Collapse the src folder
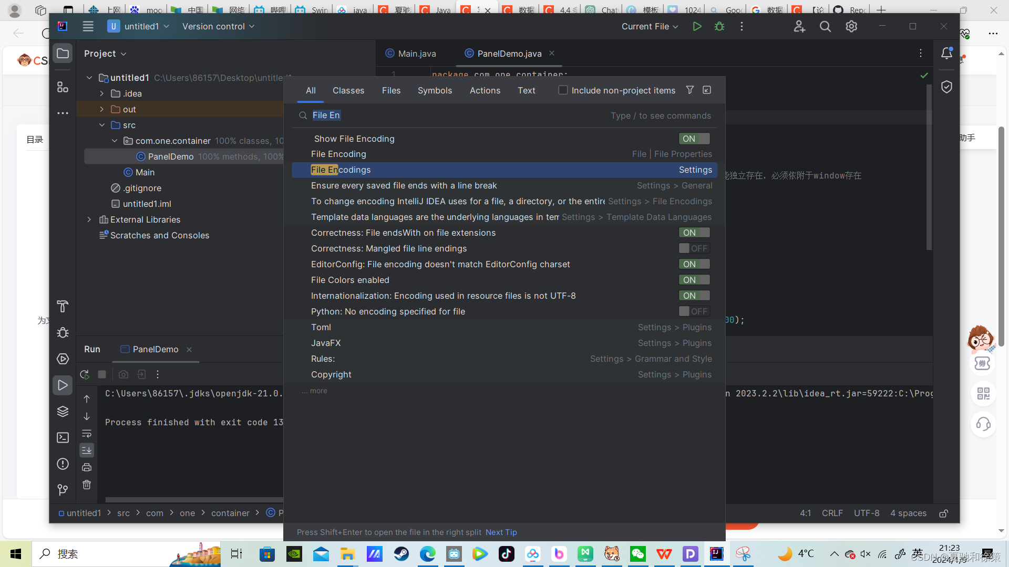 pyautogui.click(x=102, y=125)
